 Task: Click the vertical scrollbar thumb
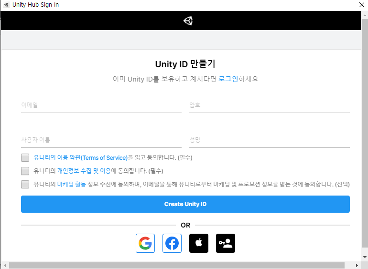[365, 133]
